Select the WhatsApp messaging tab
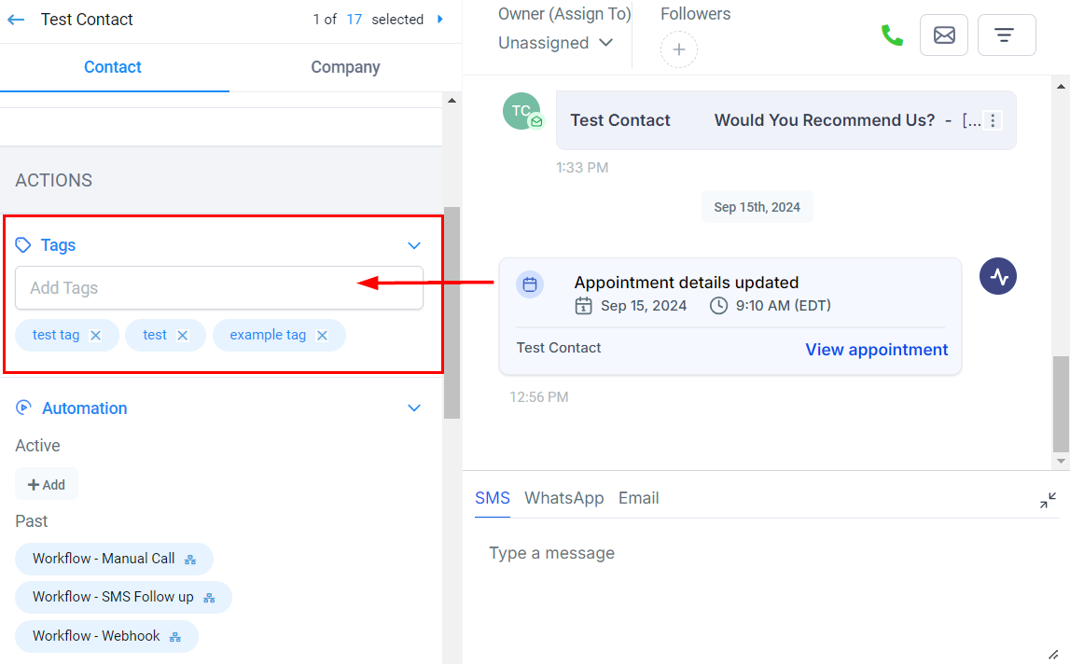The image size is (1070, 664). [563, 498]
